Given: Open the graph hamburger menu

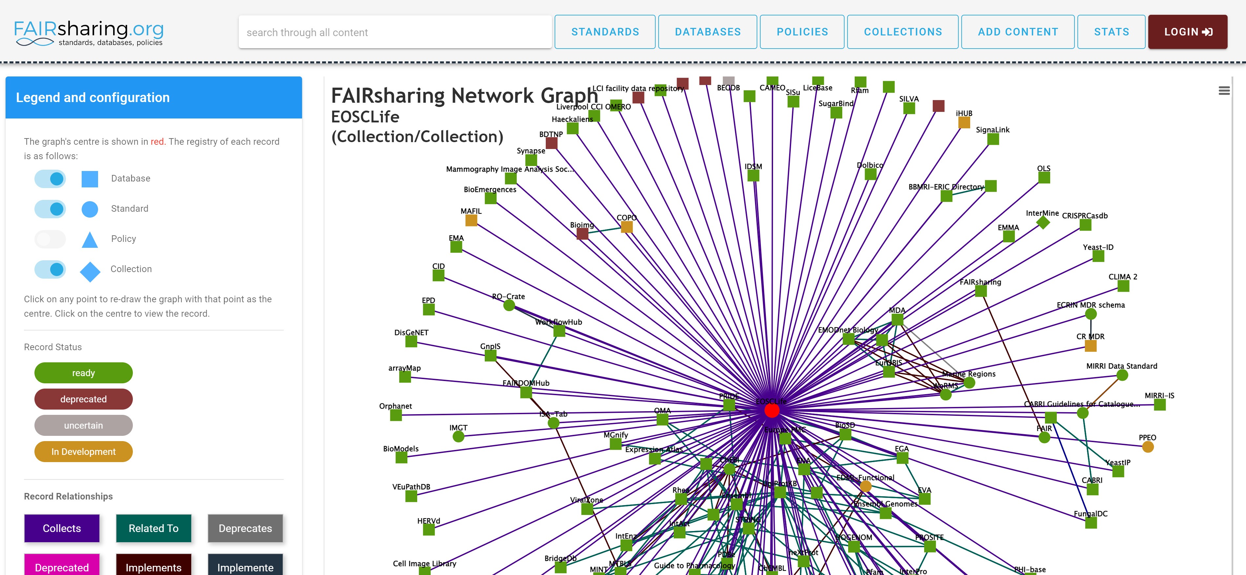Looking at the screenshot, I should (x=1224, y=91).
